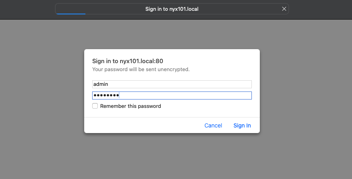Screen dimensions: 352x179
Task: Stop page loading with the X icon
Action: pyautogui.click(x=284, y=9)
